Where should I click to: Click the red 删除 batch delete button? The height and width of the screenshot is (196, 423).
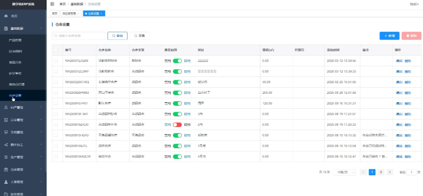pyautogui.click(x=411, y=36)
